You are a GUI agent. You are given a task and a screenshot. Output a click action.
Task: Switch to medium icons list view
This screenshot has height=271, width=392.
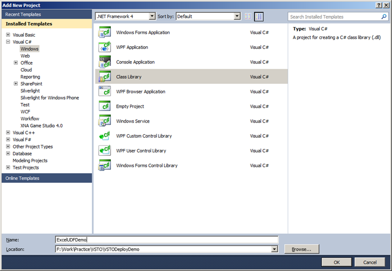(259, 16)
